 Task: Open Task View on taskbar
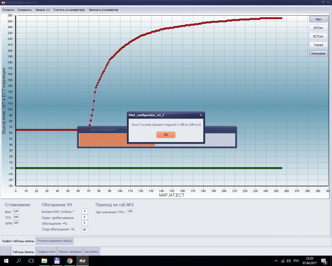[x=31, y=261]
